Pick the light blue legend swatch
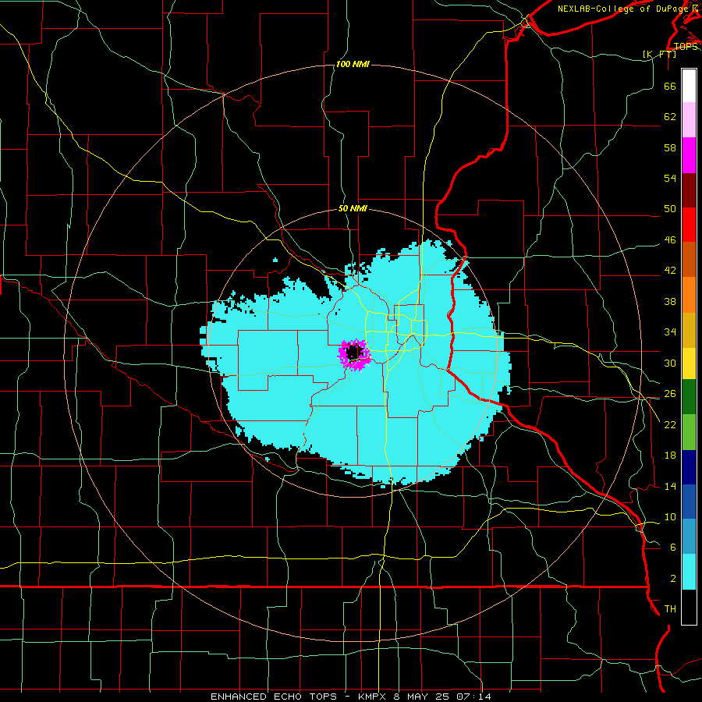The height and width of the screenshot is (702, 702). 689,537
